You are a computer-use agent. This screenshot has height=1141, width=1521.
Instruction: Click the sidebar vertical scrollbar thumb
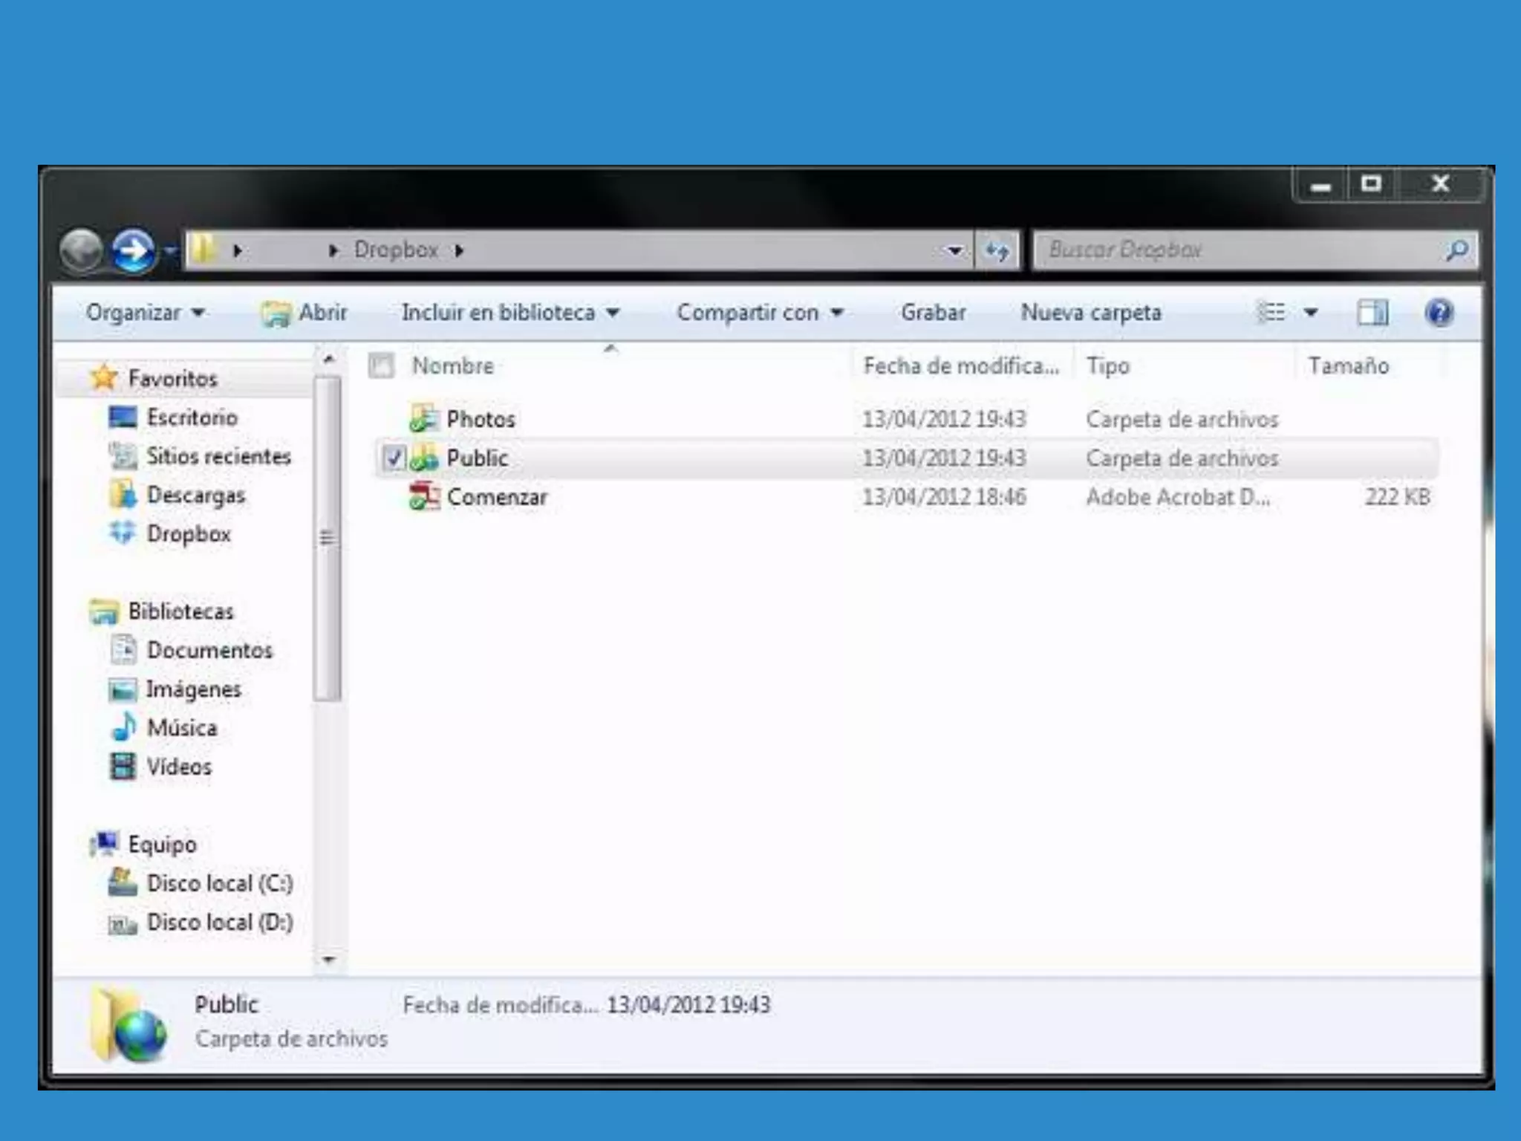click(x=327, y=538)
